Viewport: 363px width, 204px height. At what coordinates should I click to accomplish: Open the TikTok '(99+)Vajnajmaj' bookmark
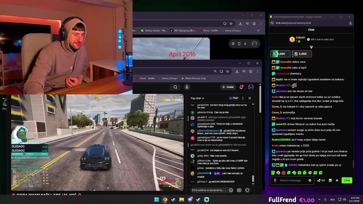coord(183,31)
